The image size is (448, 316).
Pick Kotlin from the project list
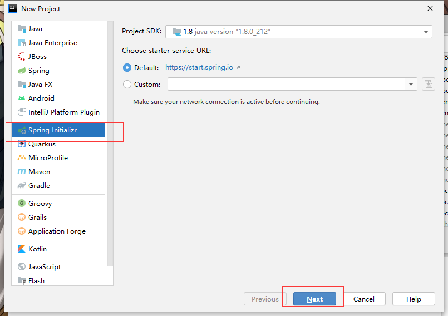(58, 249)
